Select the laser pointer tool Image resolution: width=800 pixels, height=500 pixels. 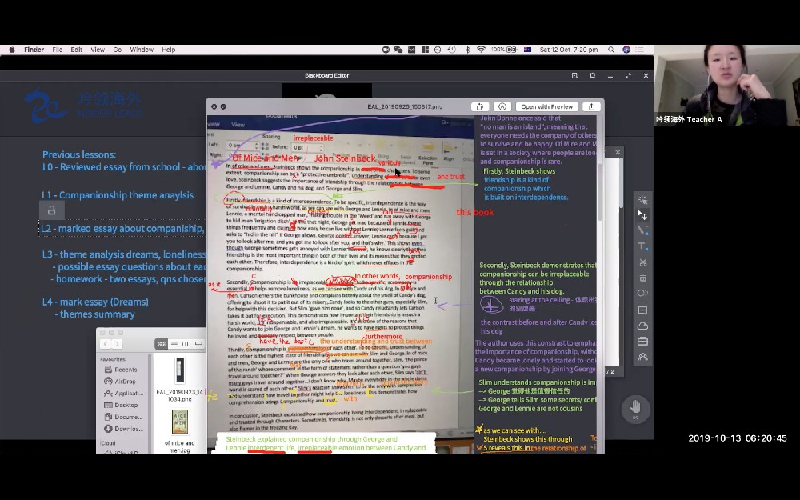point(642,200)
